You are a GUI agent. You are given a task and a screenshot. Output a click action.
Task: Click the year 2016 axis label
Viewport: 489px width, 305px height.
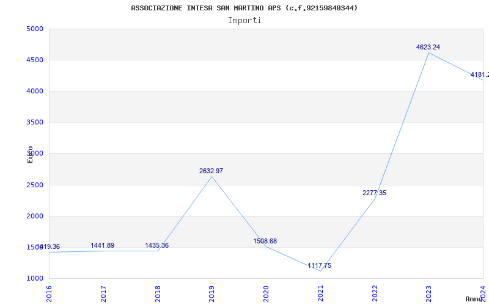(49, 294)
